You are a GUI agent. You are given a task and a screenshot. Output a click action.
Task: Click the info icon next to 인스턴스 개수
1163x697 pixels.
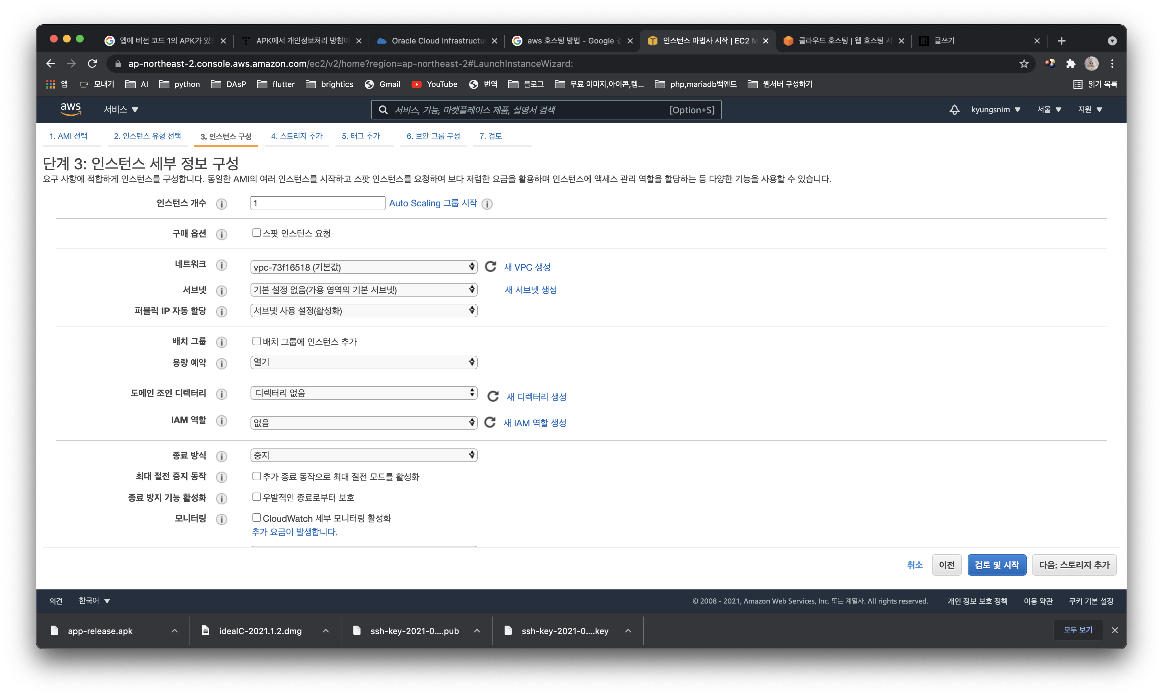point(221,204)
